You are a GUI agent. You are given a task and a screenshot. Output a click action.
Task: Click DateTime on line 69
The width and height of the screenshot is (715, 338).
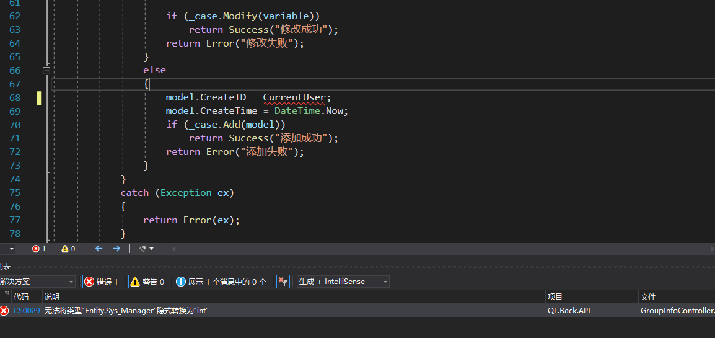[297, 111]
